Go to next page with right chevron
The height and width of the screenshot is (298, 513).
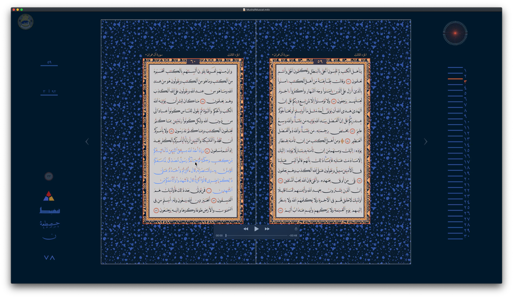426,141
